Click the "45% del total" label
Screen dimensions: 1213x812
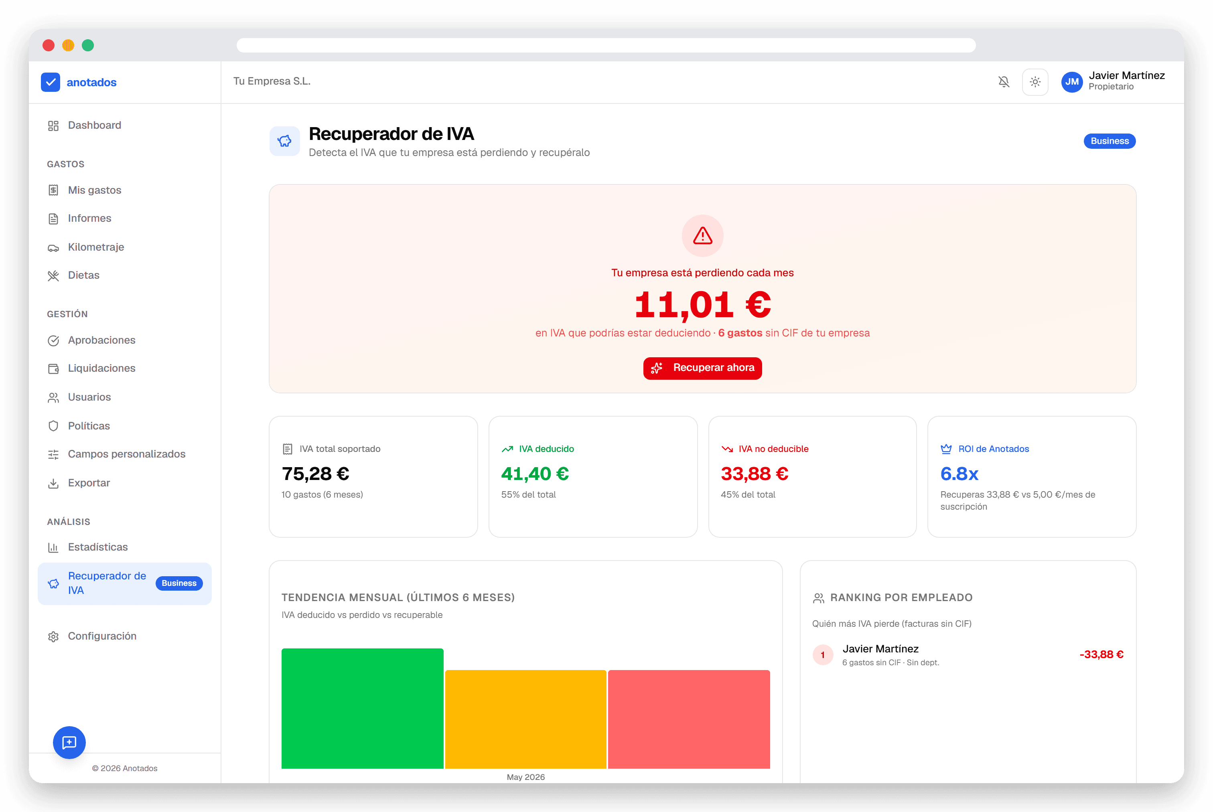pos(748,495)
